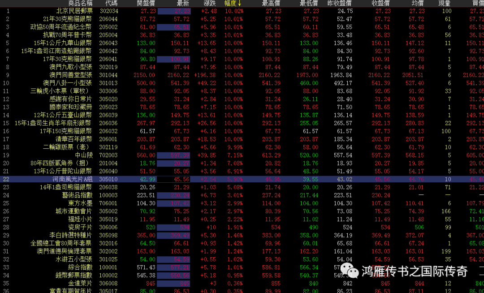The height and width of the screenshot is (293, 484).
Task: Sort by the 最高價 column header
Action: tap(271, 4)
